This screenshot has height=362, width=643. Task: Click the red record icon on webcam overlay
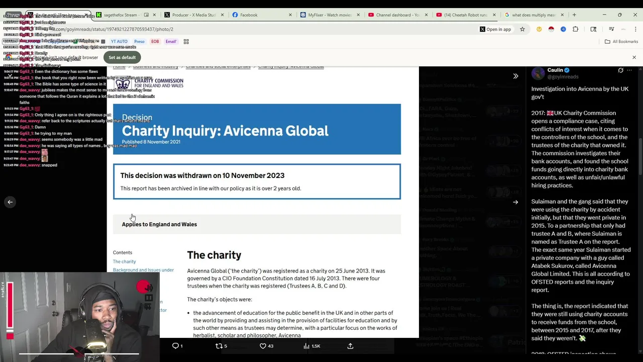tap(144, 287)
